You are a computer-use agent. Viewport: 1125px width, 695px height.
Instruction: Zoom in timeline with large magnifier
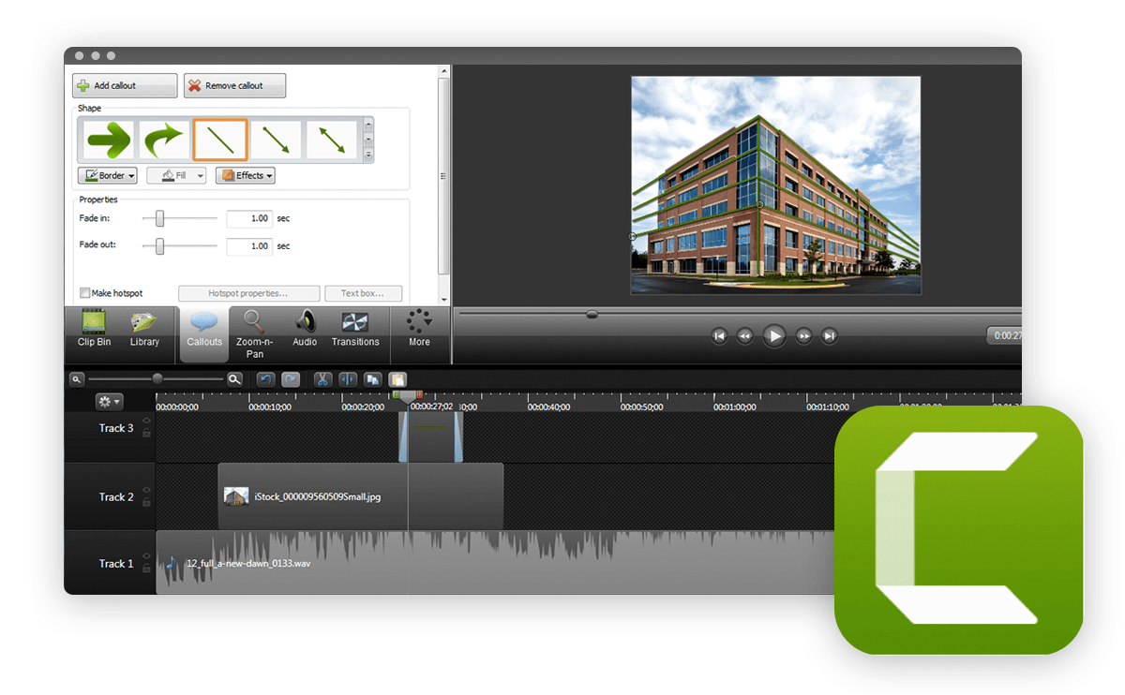pyautogui.click(x=234, y=379)
